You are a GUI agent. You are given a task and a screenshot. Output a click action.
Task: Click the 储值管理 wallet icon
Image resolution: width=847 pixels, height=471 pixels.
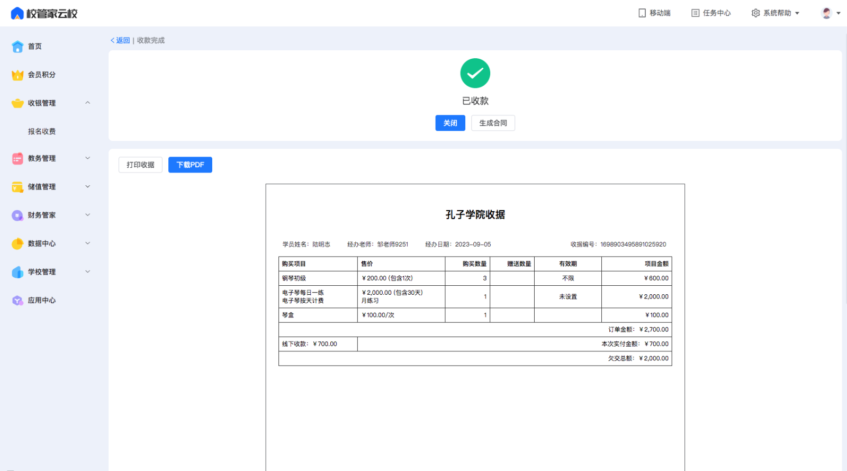click(17, 187)
